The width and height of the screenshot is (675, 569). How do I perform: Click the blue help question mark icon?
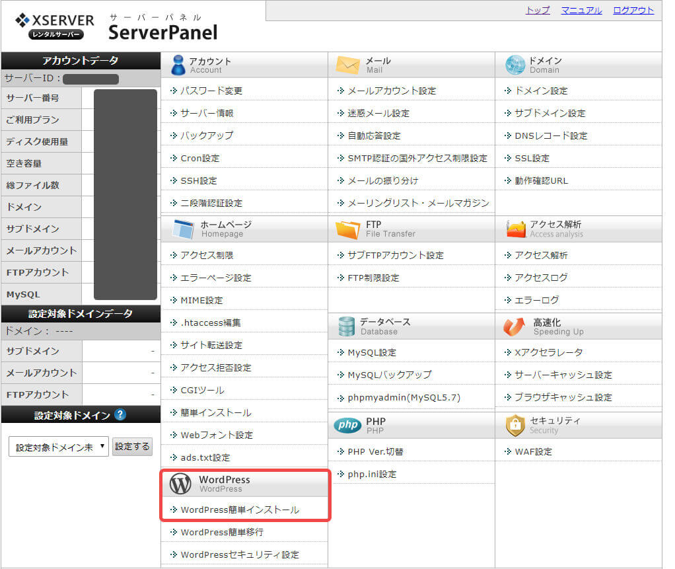(x=120, y=415)
